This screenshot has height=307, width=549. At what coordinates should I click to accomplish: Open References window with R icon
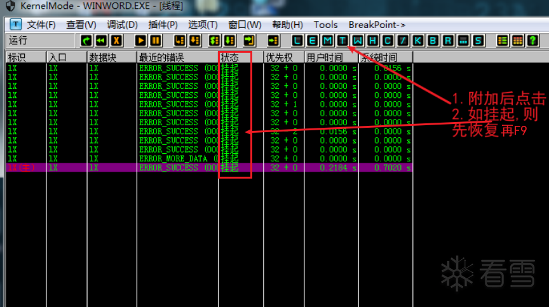[448, 41]
